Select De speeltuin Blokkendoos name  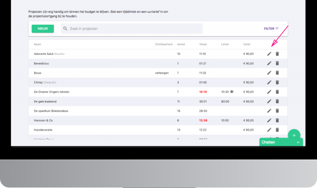(x=51, y=111)
